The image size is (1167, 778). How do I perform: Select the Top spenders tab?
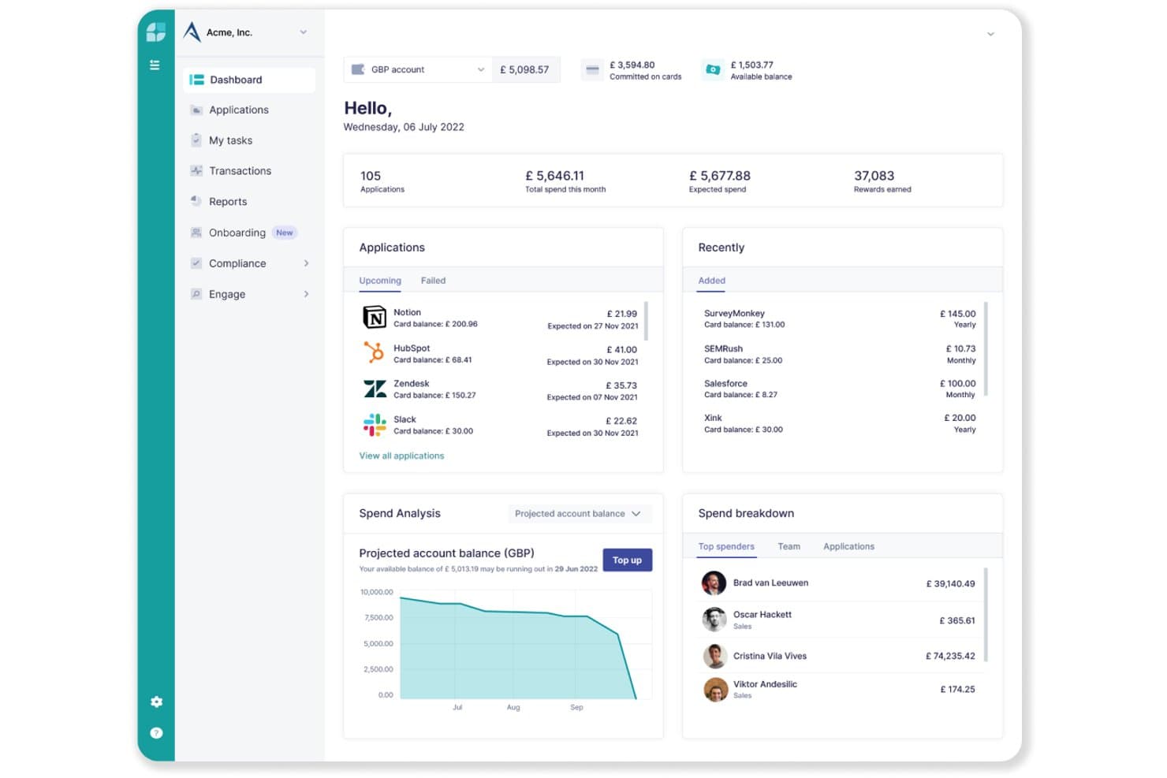coord(726,546)
